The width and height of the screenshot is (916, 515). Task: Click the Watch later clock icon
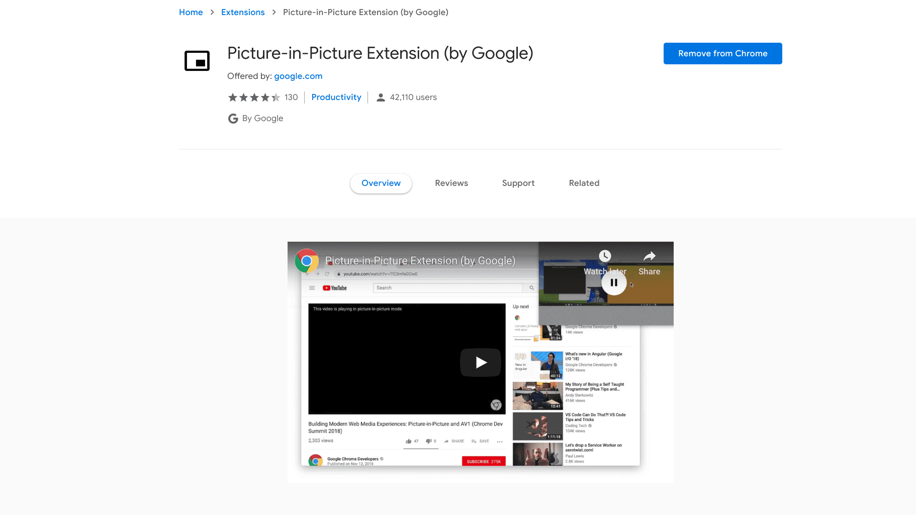pyautogui.click(x=604, y=256)
